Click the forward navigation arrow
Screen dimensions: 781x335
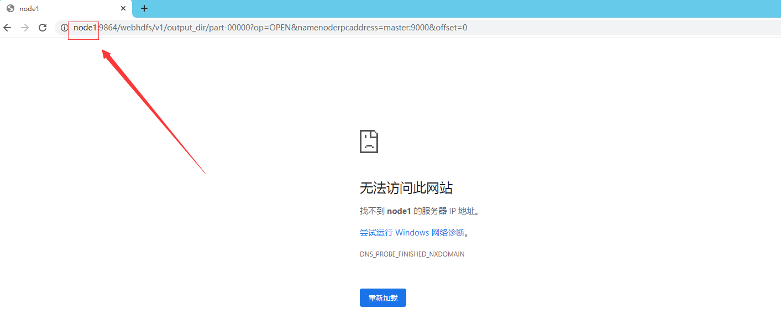25,28
